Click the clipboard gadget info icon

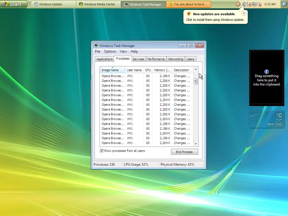267,72
